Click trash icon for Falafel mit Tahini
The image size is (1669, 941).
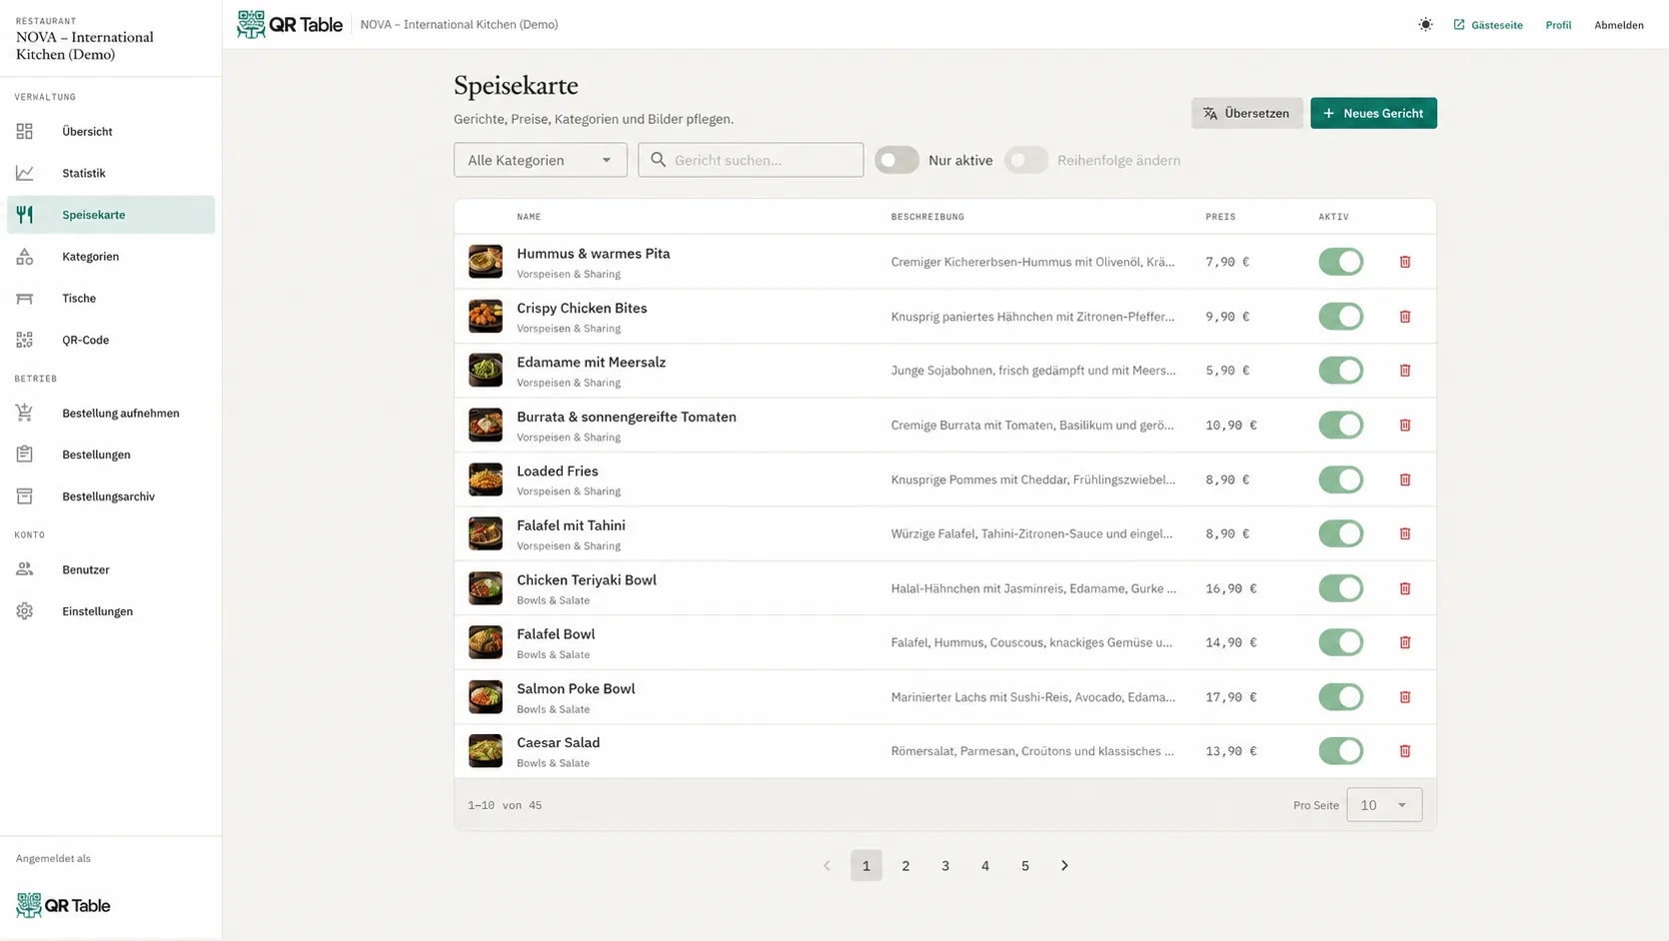(1405, 534)
